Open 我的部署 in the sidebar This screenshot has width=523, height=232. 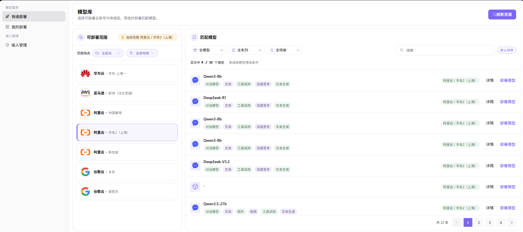tap(34, 27)
